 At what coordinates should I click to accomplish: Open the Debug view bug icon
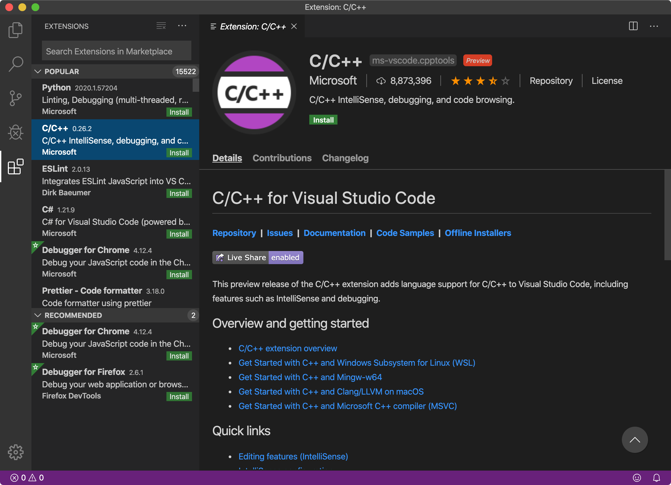click(x=15, y=132)
